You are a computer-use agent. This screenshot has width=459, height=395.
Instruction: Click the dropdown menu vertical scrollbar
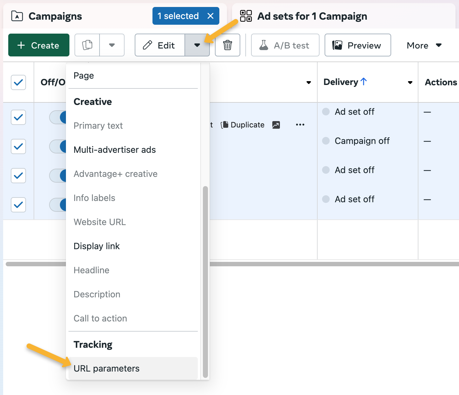(205, 282)
